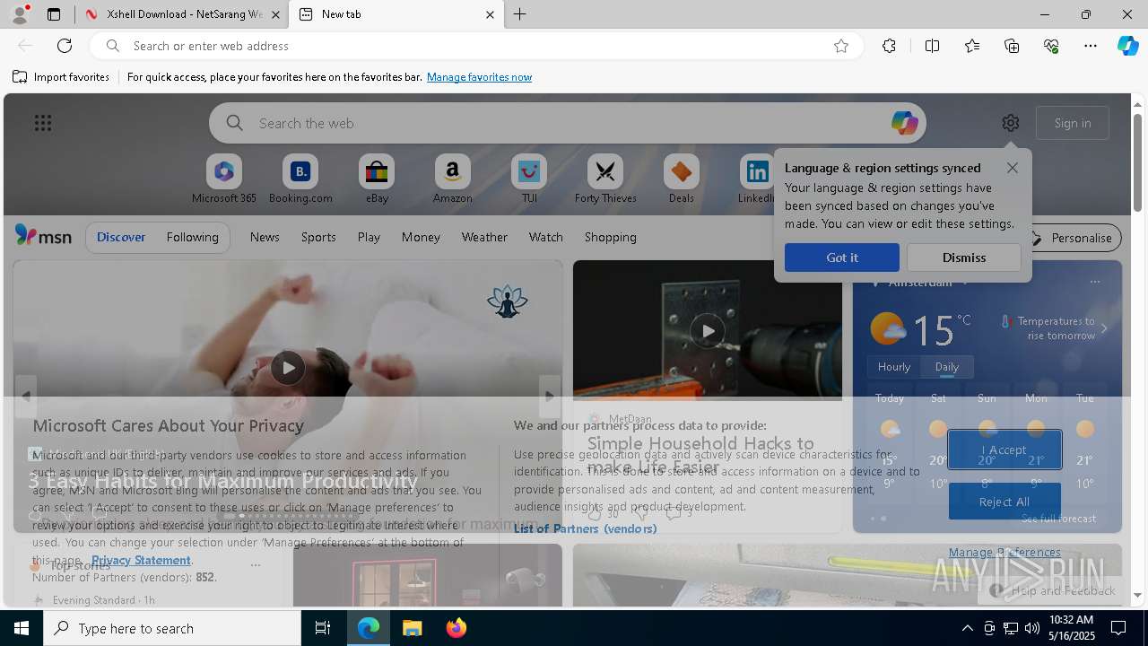Open the Microsoft 365 shortcut
The width and height of the screenshot is (1148, 646).
[x=224, y=179]
